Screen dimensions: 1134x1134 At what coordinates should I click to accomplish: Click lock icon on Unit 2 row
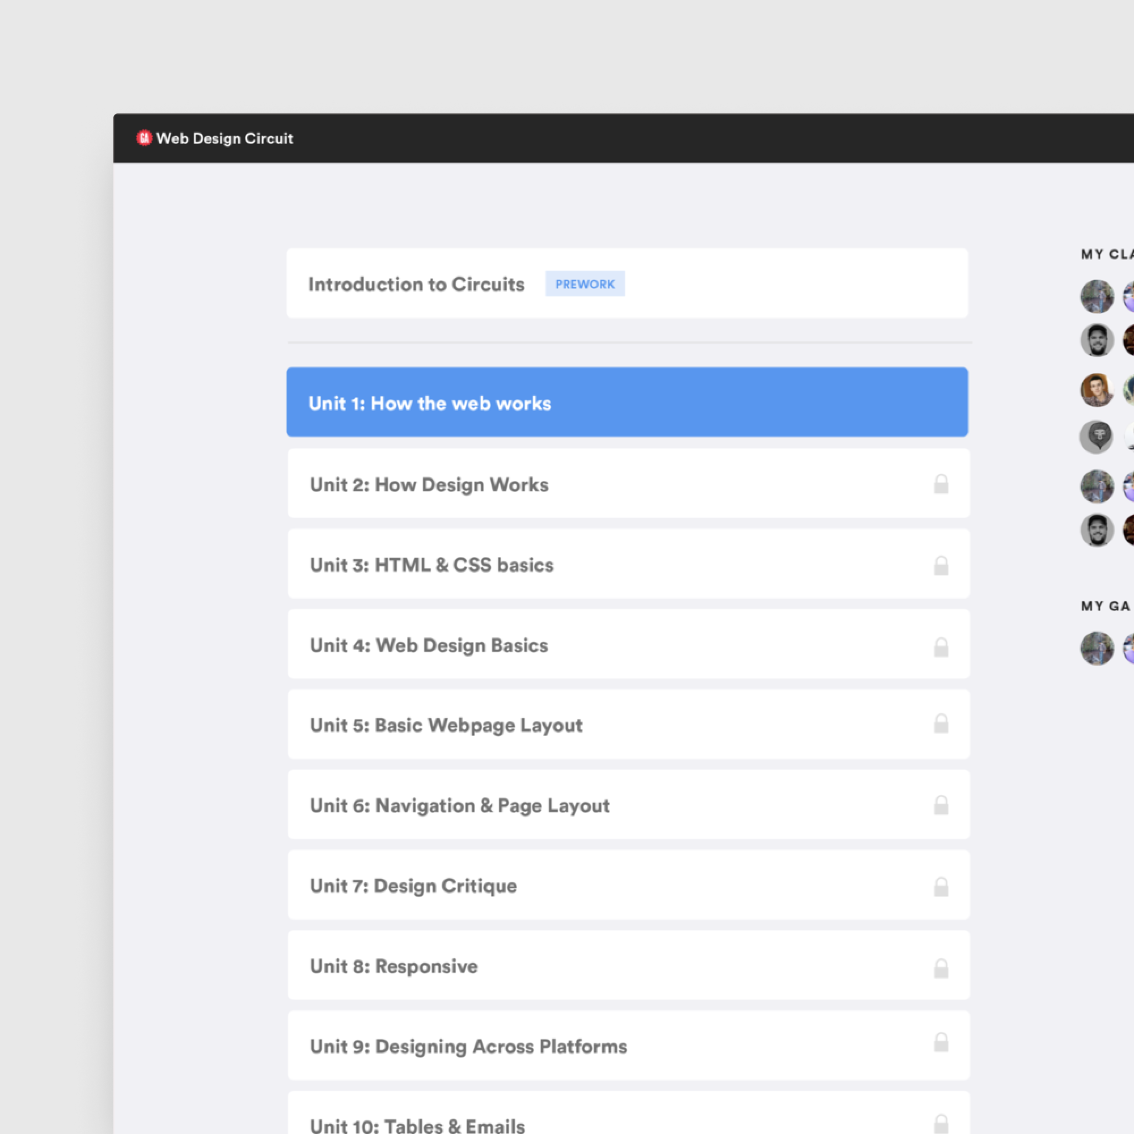[x=941, y=484]
